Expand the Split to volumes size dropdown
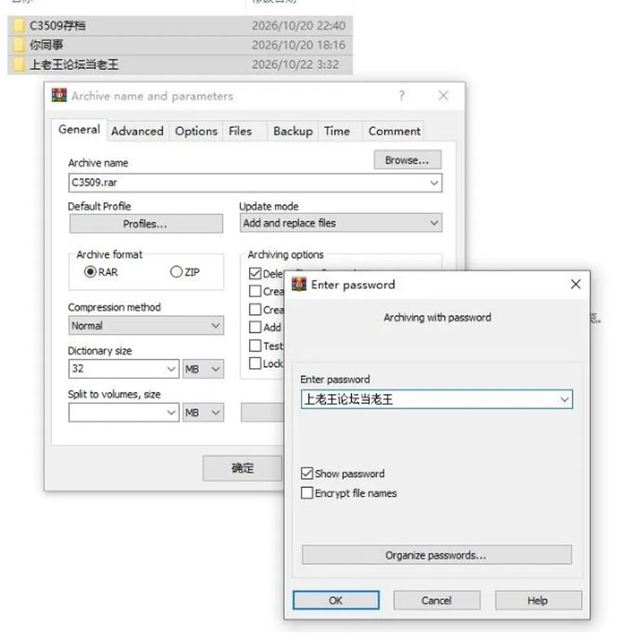This screenshot has width=624, height=633. (x=171, y=413)
